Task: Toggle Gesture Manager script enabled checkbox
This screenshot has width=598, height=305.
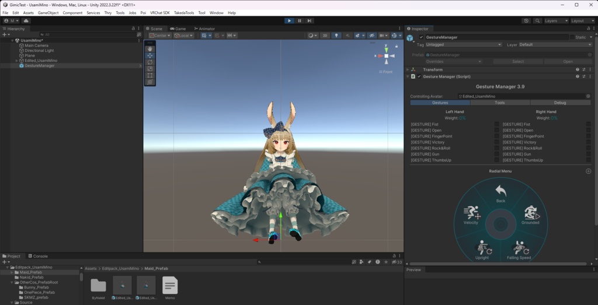Action: (419, 76)
